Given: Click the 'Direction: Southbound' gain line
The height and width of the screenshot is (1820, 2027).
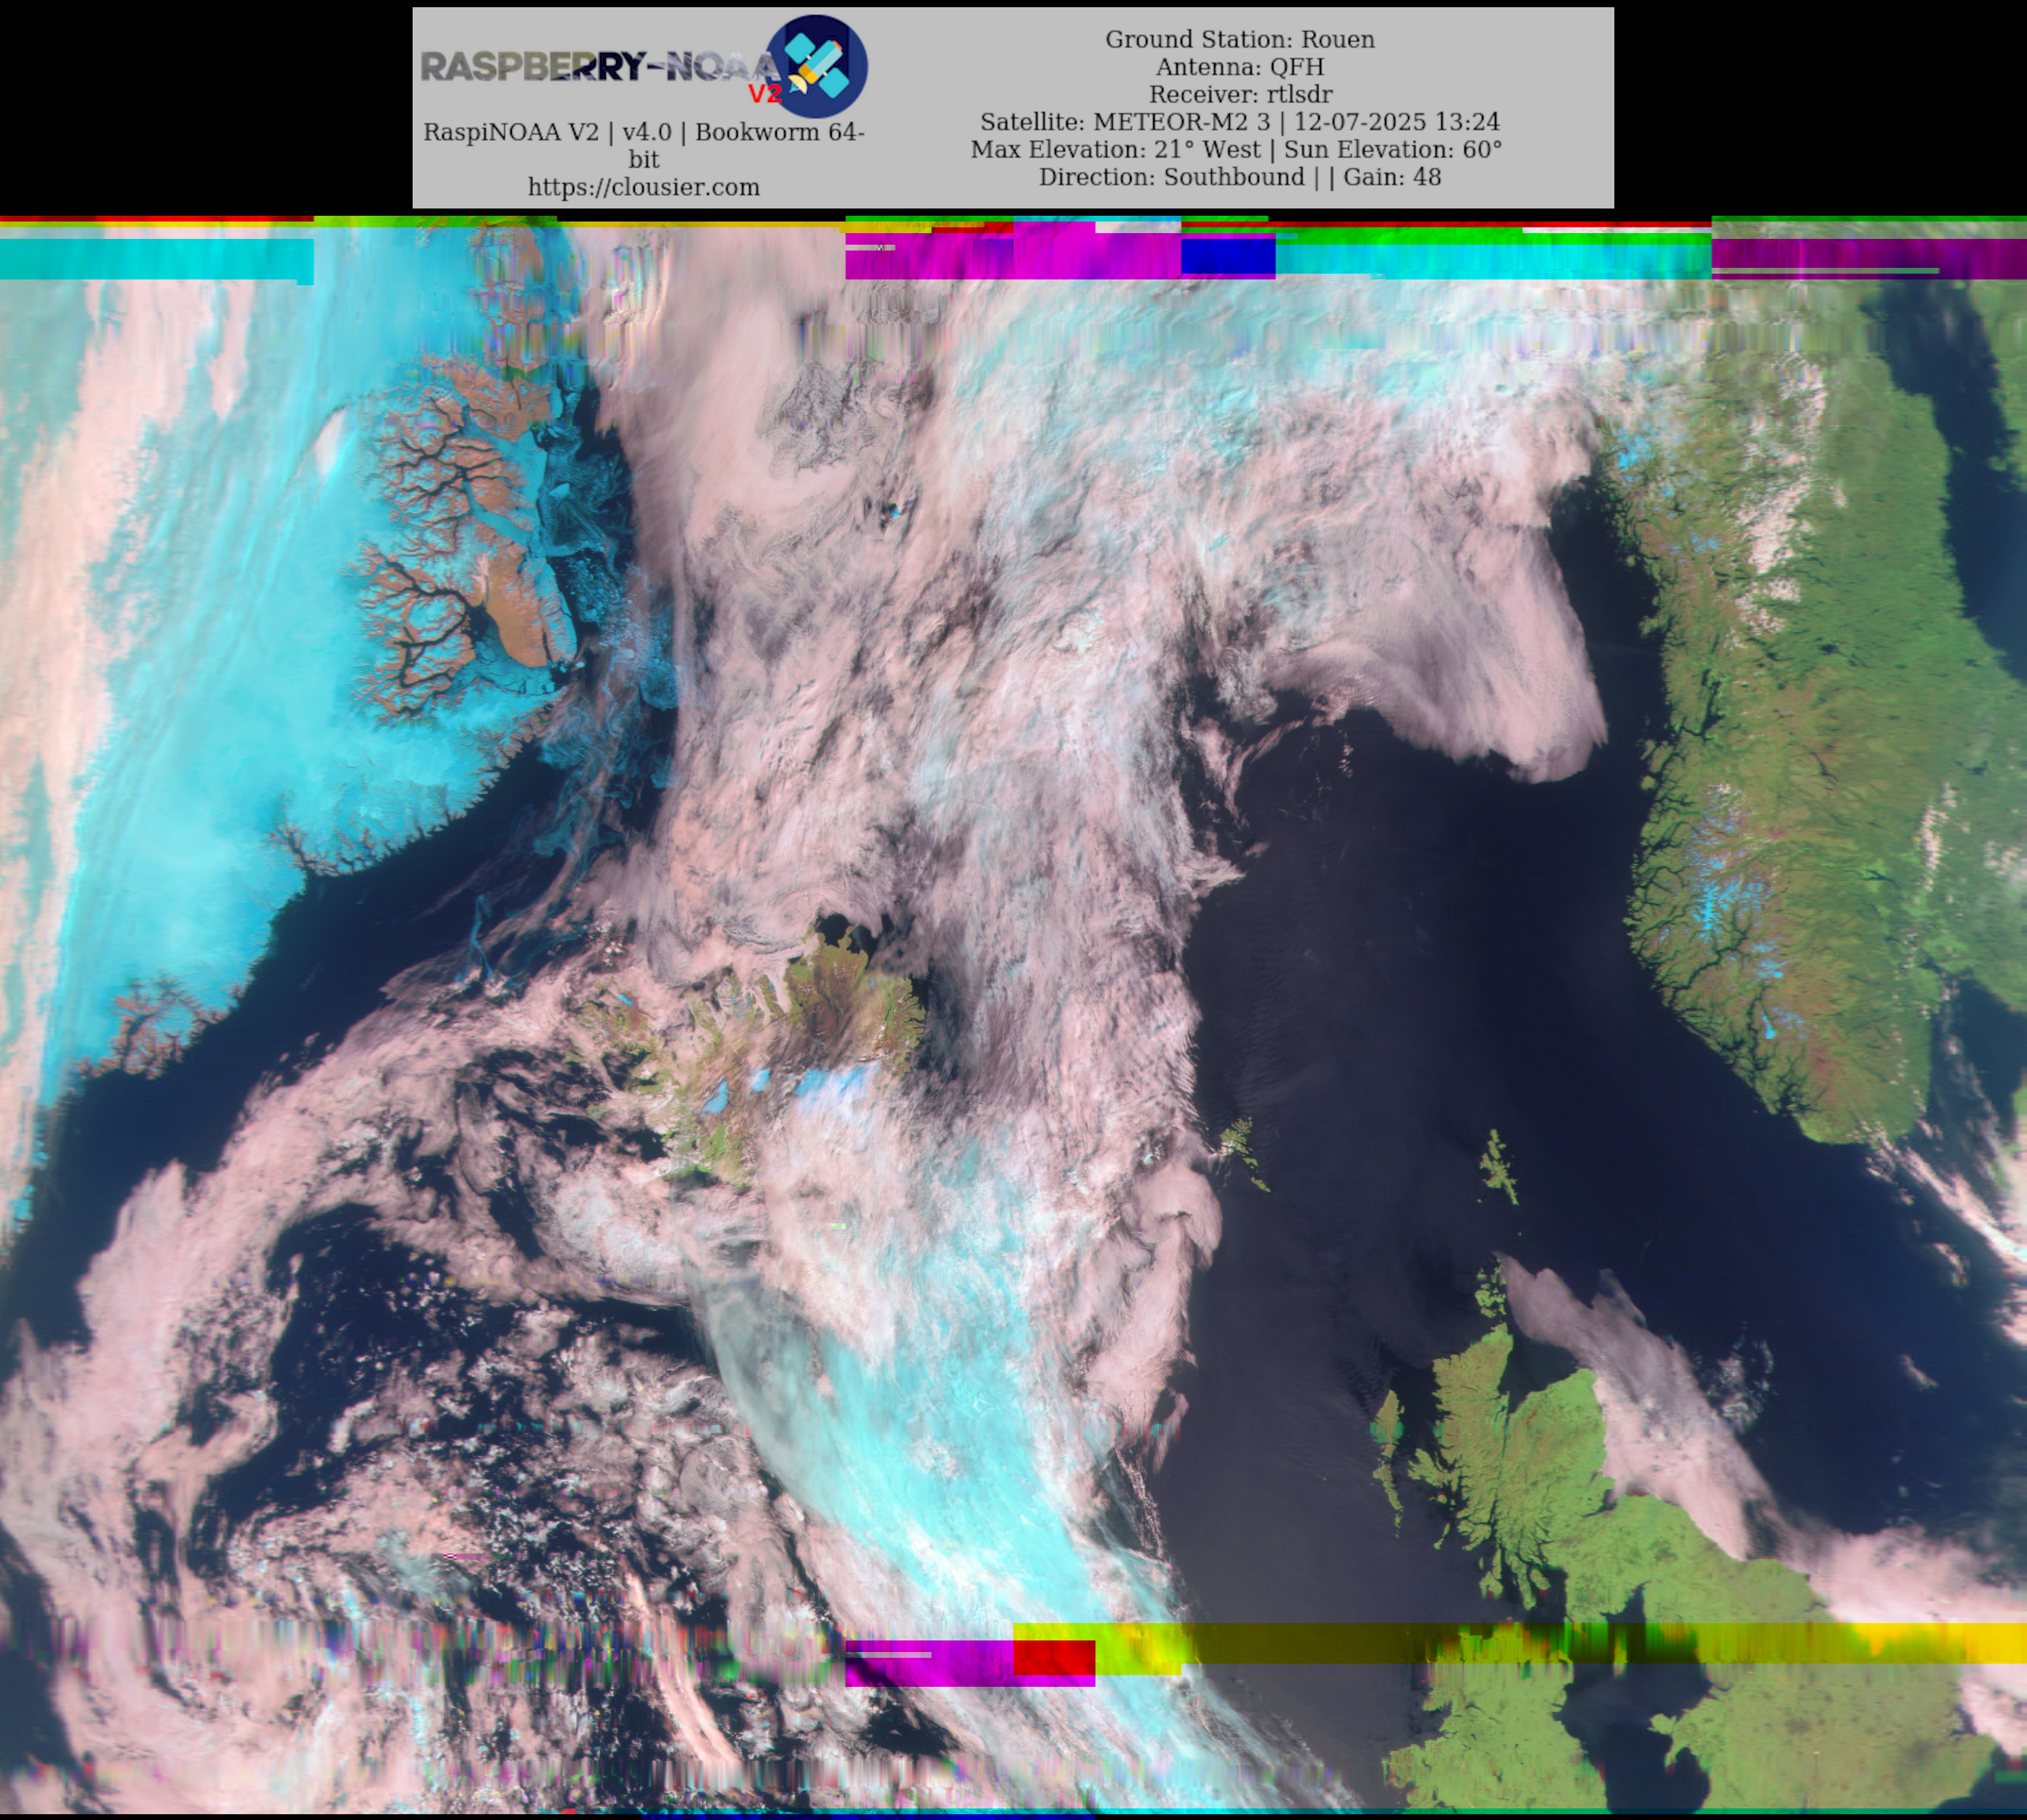Looking at the screenshot, I should click(x=1240, y=177).
